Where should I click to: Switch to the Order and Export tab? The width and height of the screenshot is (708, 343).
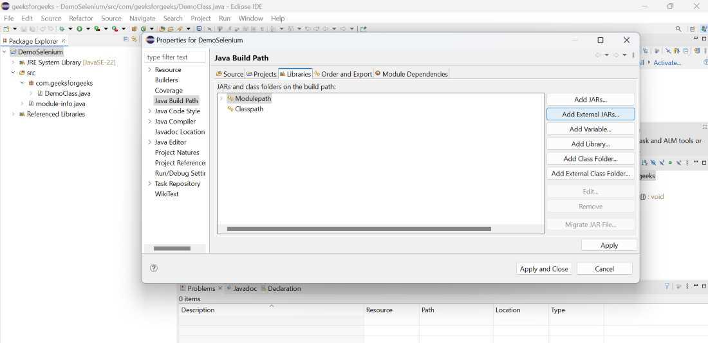(x=342, y=73)
